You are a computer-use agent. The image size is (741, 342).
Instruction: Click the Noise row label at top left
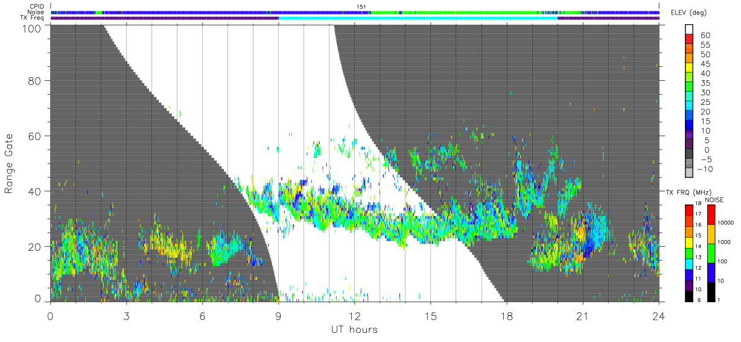[x=36, y=12]
